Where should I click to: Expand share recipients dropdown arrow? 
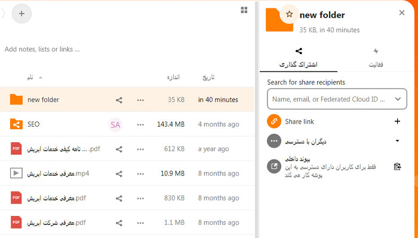coord(398,99)
